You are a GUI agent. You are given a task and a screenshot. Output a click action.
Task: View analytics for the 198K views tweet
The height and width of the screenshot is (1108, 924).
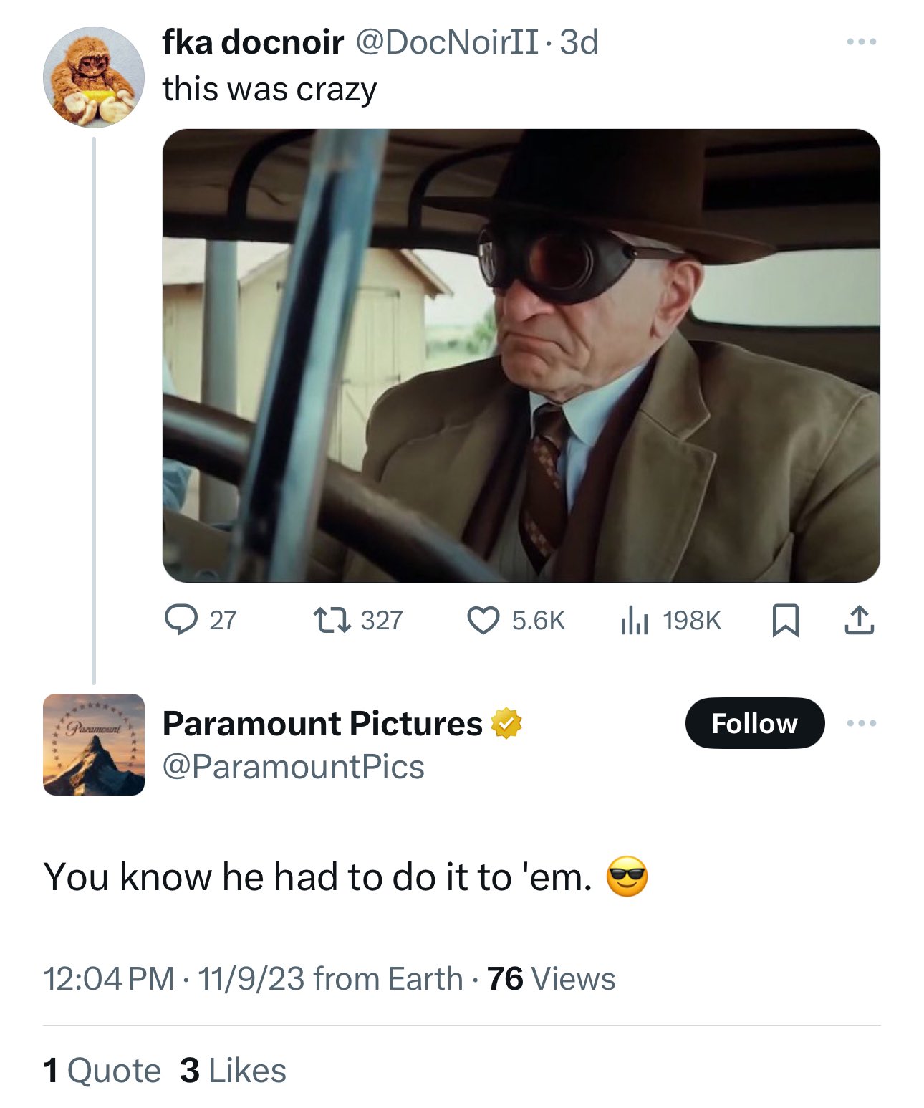point(670,620)
